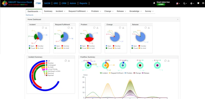Open the search magnifier dropdown
The image size is (205, 99).
[185, 4]
